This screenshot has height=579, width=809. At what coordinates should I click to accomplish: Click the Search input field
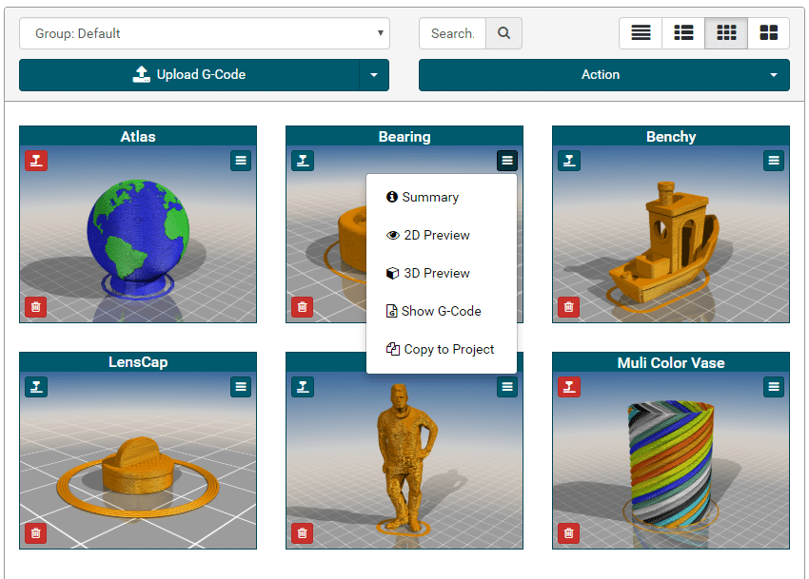452,33
